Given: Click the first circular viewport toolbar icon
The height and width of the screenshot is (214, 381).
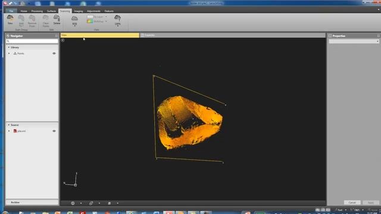Looking at the screenshot, I should [73, 203].
